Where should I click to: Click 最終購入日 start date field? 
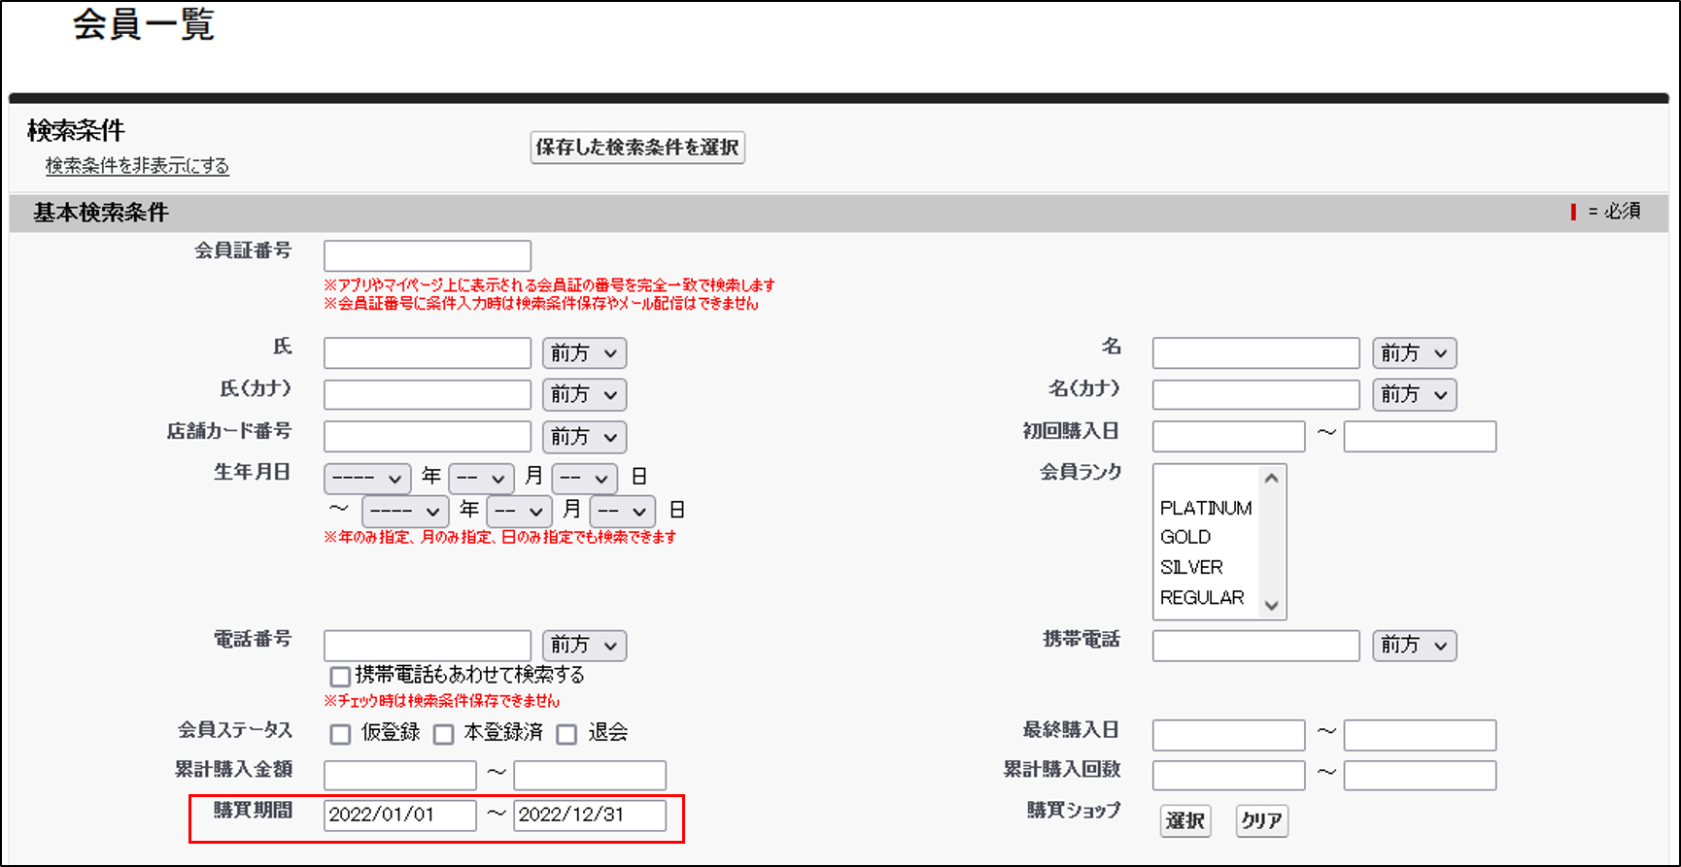click(1228, 735)
